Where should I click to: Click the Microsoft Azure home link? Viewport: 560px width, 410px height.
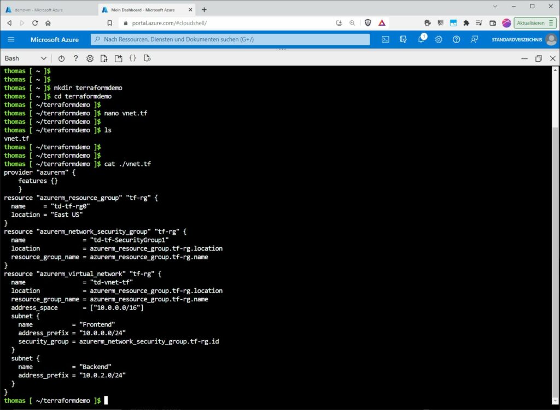54,39
